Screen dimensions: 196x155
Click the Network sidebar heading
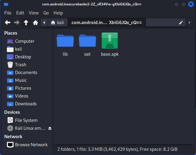coord(13,137)
